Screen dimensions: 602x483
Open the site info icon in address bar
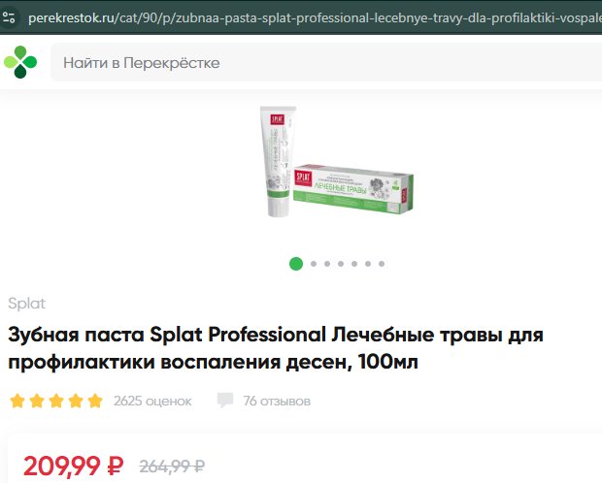click(9, 17)
